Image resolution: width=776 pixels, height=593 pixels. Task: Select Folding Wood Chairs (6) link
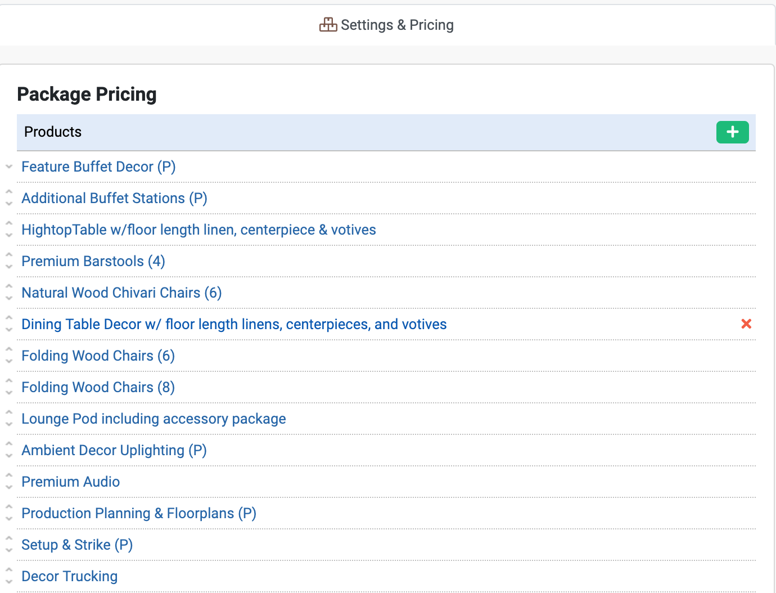click(x=98, y=356)
